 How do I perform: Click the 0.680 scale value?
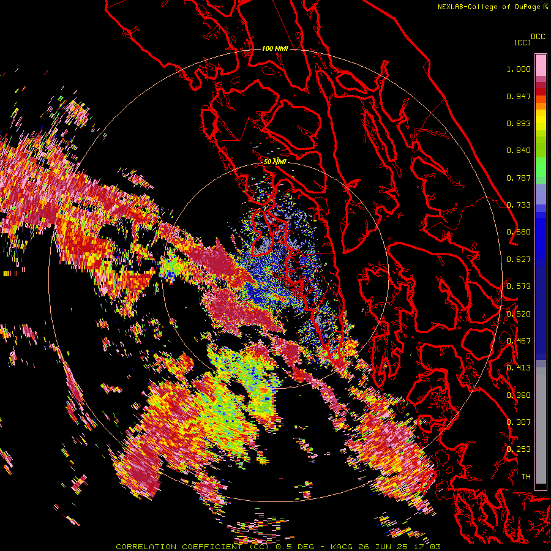coord(519,232)
